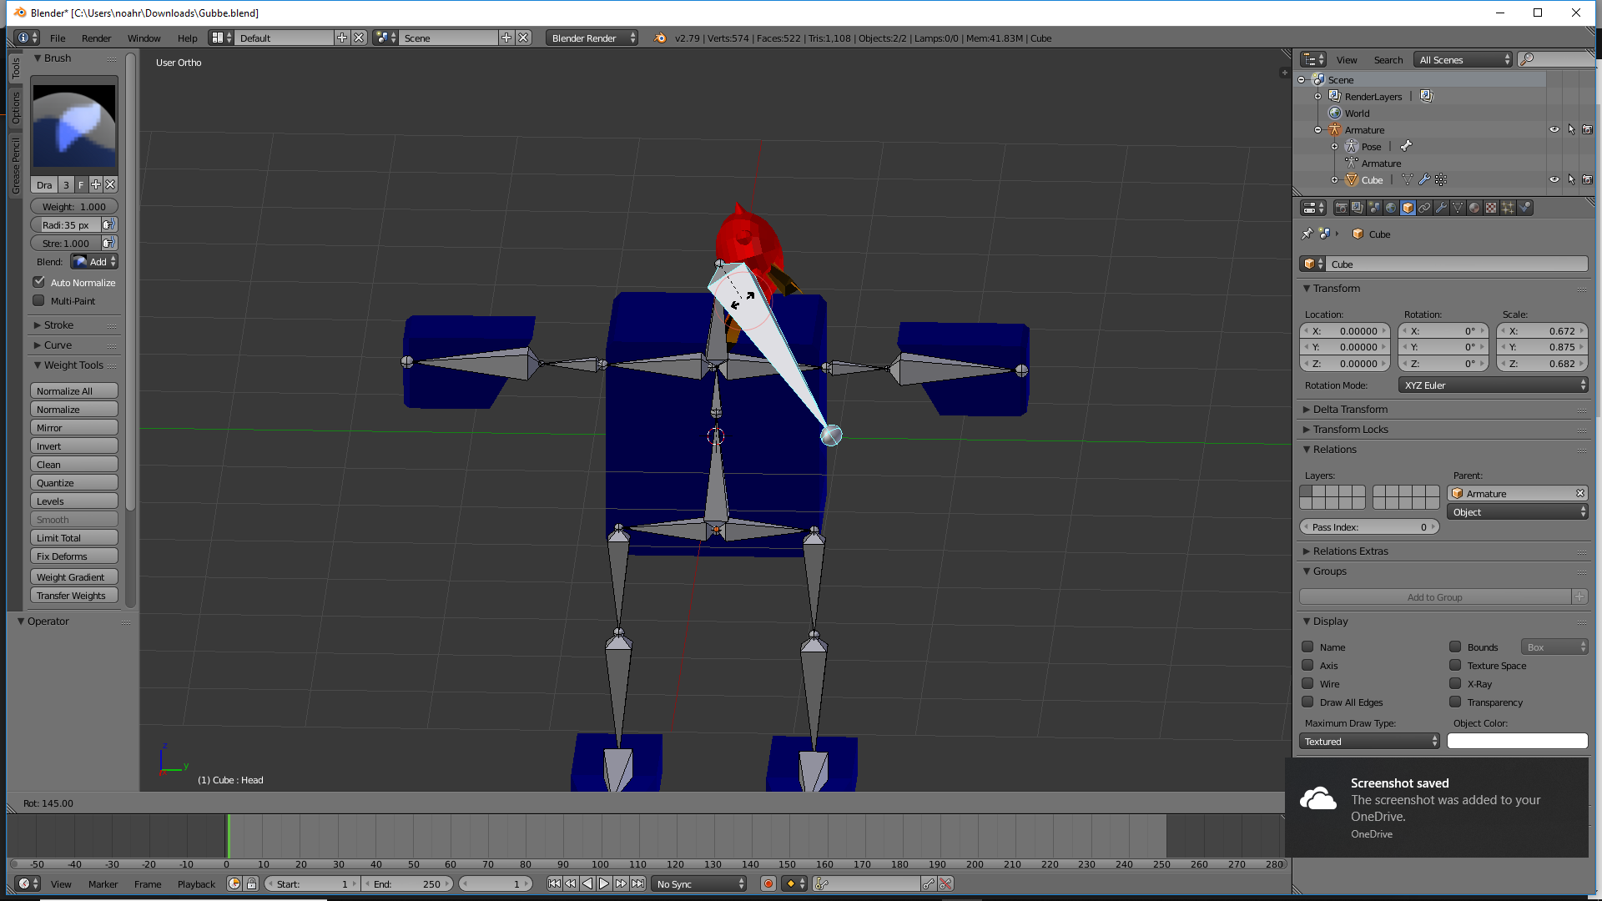The width and height of the screenshot is (1602, 901).
Task: Hide the Armature object via eye icon
Action: (x=1554, y=129)
